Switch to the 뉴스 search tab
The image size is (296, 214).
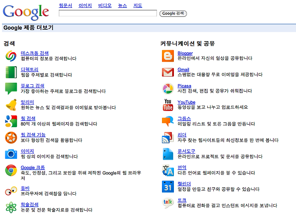pos(123,5)
